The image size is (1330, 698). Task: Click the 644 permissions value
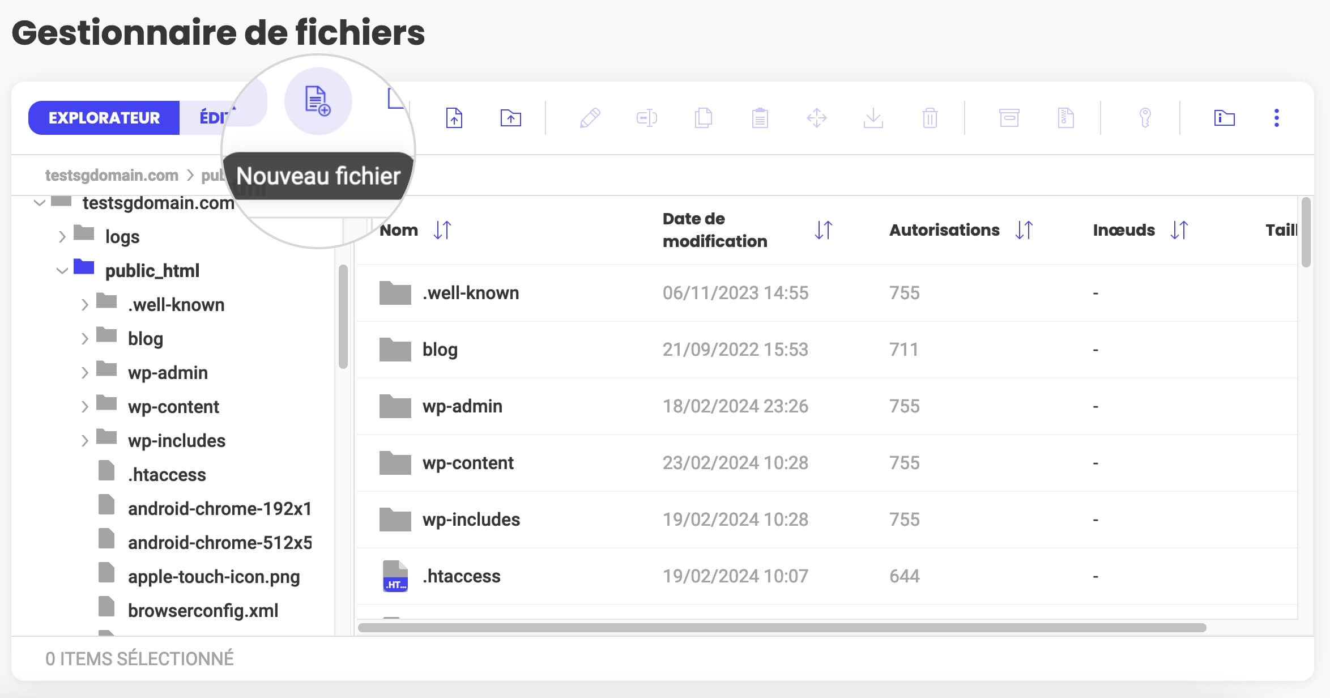905,576
